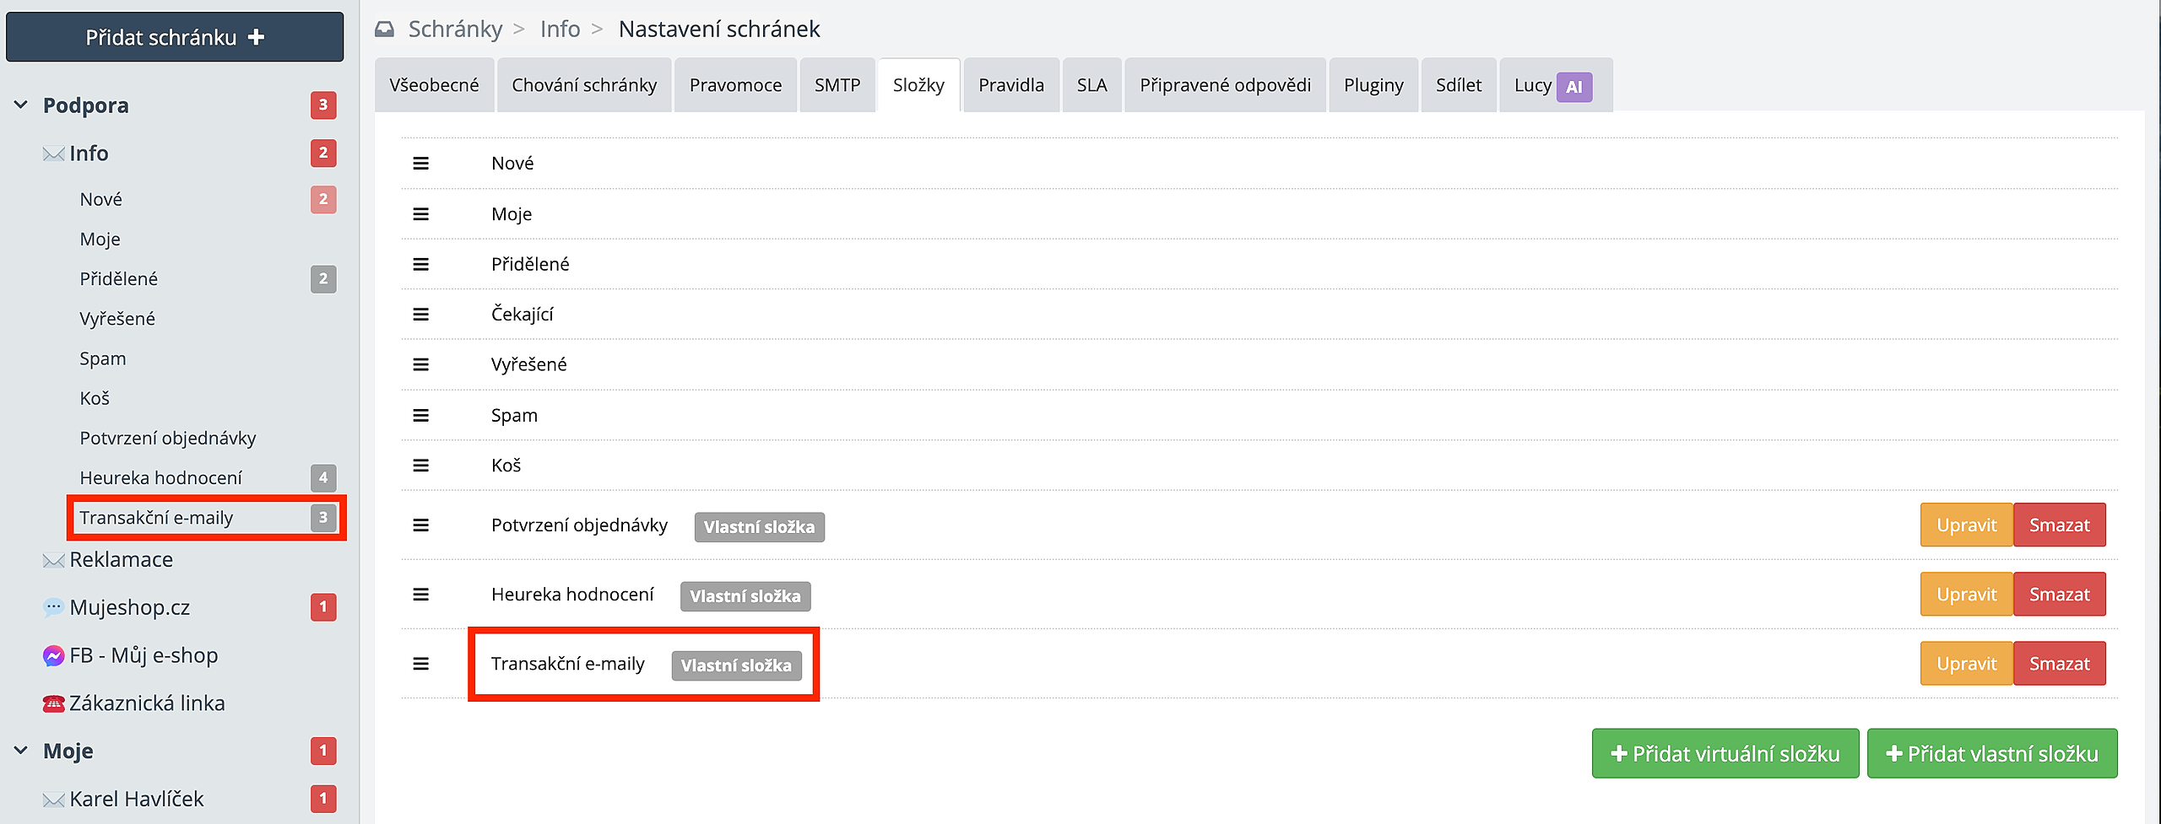Open the Pravidla tab
Screen dimensions: 2161x824
(1011, 85)
